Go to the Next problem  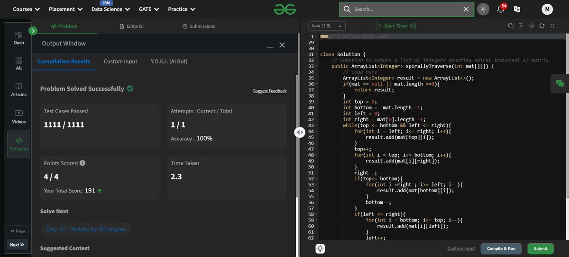pos(17,245)
